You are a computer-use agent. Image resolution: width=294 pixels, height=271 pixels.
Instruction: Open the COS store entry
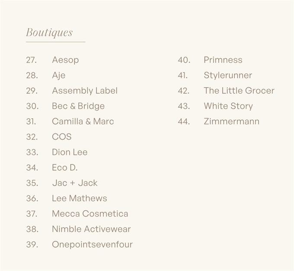tap(62, 137)
